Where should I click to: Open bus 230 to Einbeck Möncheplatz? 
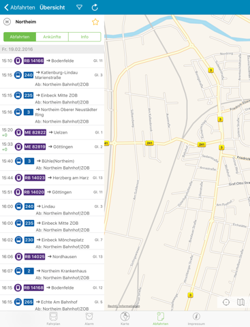[52, 243]
